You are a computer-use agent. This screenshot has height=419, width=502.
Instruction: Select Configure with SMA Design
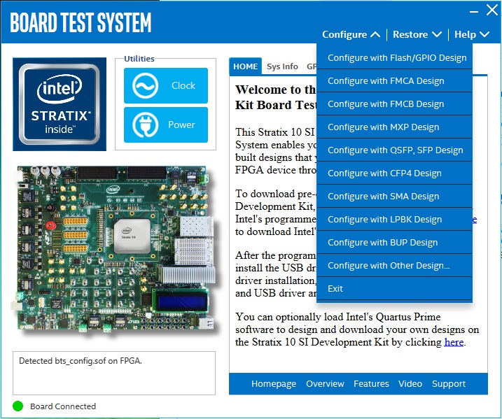click(394, 196)
